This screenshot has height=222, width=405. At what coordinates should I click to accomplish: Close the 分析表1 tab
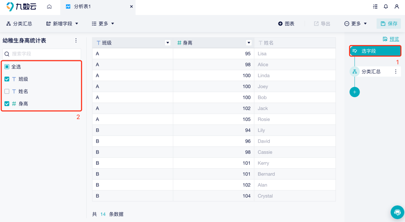(x=132, y=7)
